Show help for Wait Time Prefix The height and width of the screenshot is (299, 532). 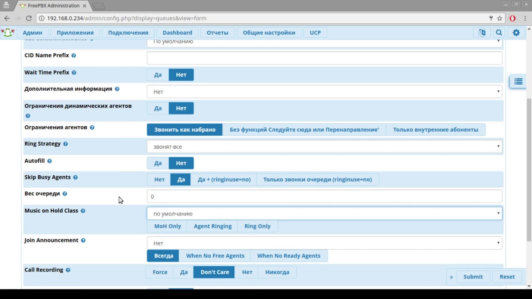(x=74, y=73)
